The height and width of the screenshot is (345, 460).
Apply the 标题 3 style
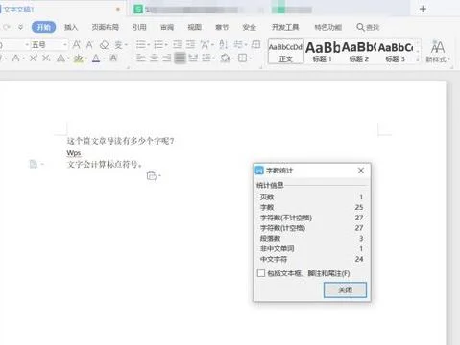(396, 51)
